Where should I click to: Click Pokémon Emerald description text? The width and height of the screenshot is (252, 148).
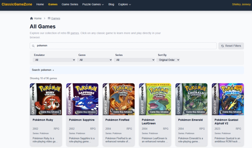(x=191, y=140)
